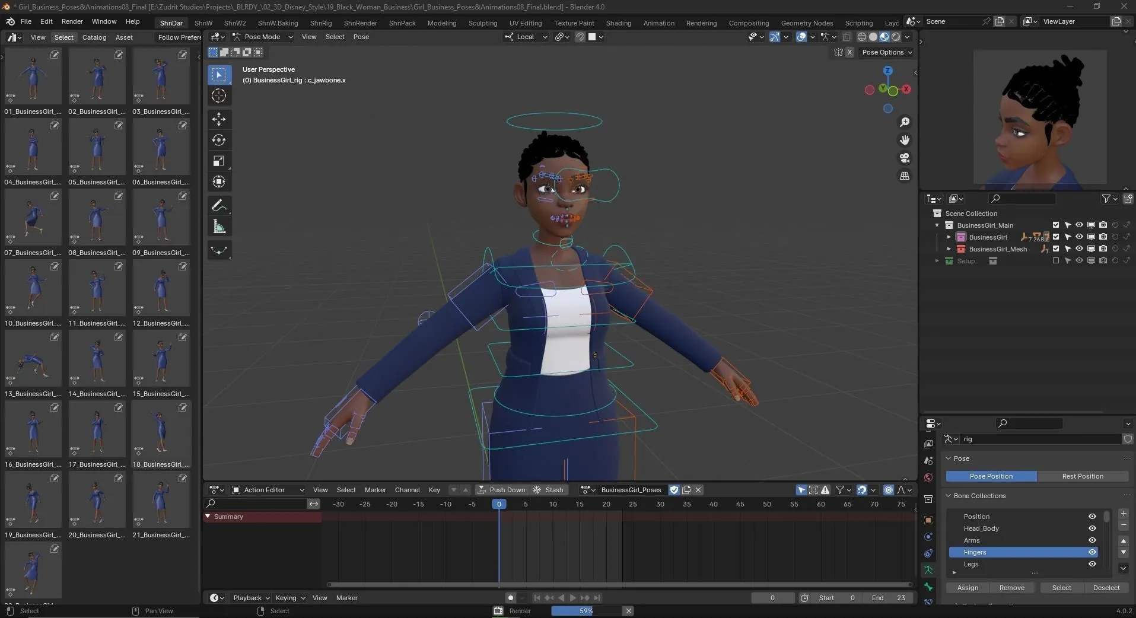This screenshot has height=618, width=1136.
Task: Activate the Scale tool
Action: (x=218, y=161)
